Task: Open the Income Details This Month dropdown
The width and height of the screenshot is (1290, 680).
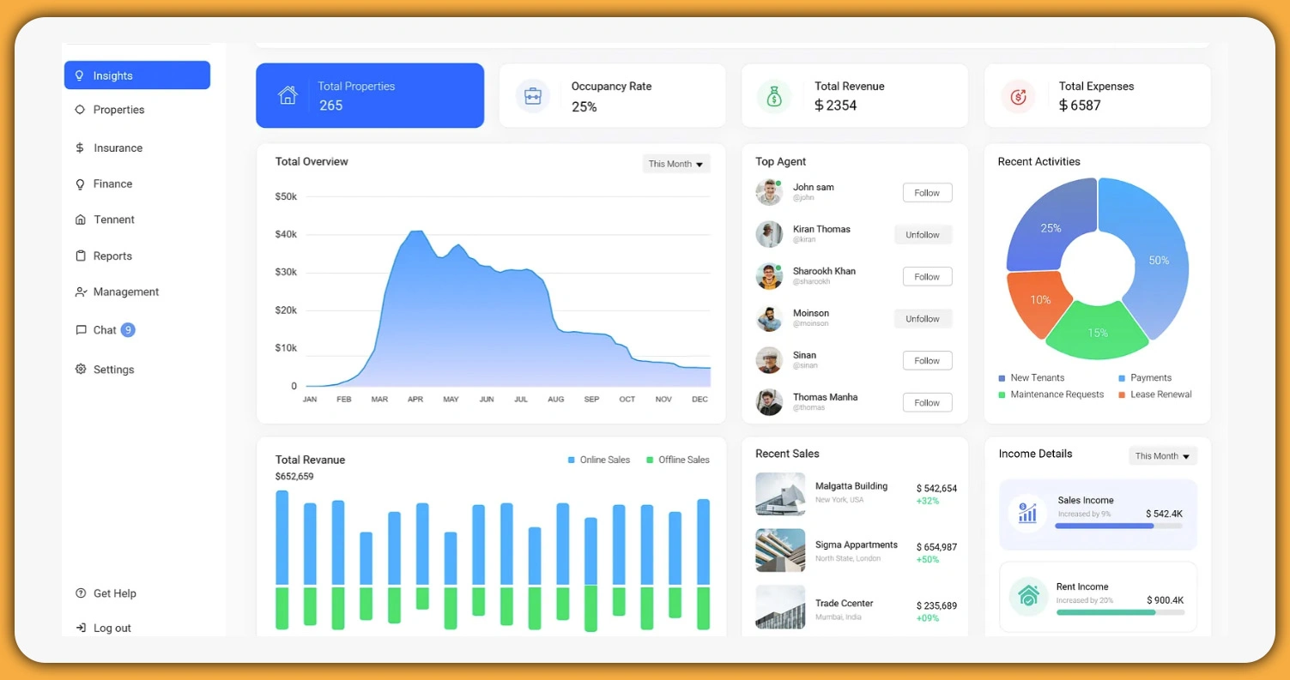Action: click(x=1162, y=455)
